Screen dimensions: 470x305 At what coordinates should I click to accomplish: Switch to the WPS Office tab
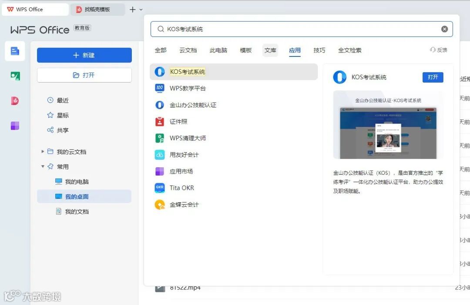(35, 9)
